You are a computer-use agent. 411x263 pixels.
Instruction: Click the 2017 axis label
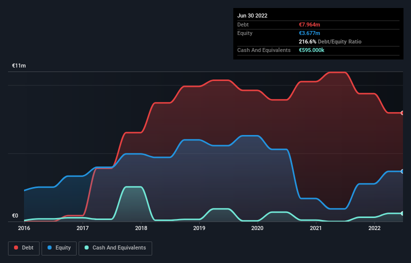[83, 228]
